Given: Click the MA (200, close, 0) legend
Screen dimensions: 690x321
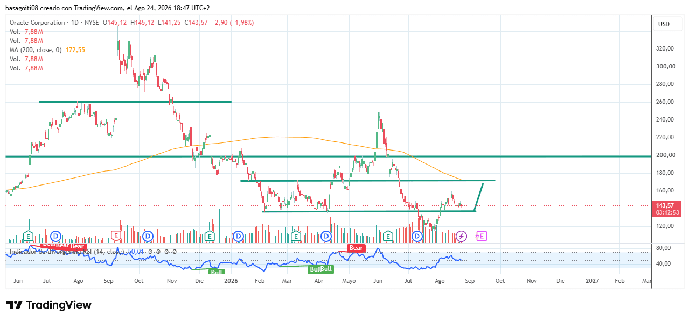Looking at the screenshot, I should (37, 49).
